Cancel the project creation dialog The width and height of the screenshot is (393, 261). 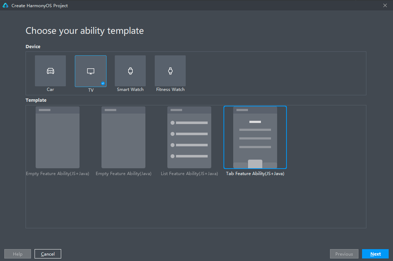[x=48, y=254]
